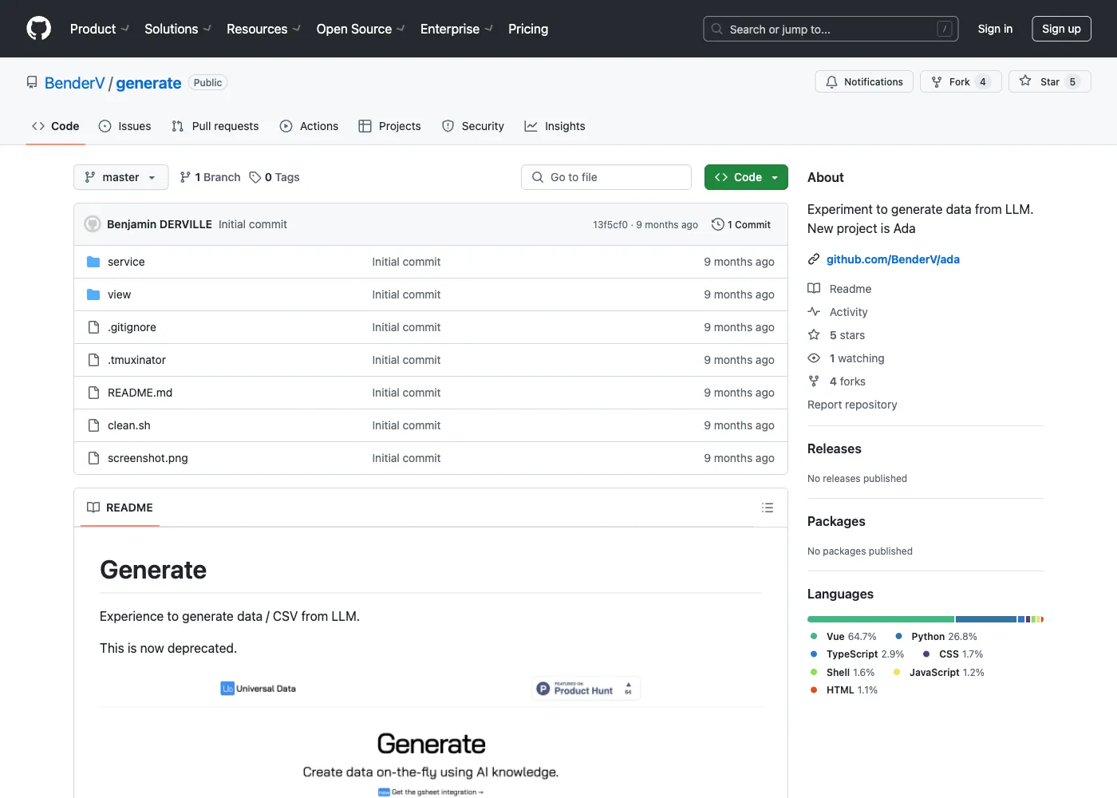1117x798 pixels.
Task: Expand the Open Source menu
Action: pyautogui.click(x=361, y=29)
